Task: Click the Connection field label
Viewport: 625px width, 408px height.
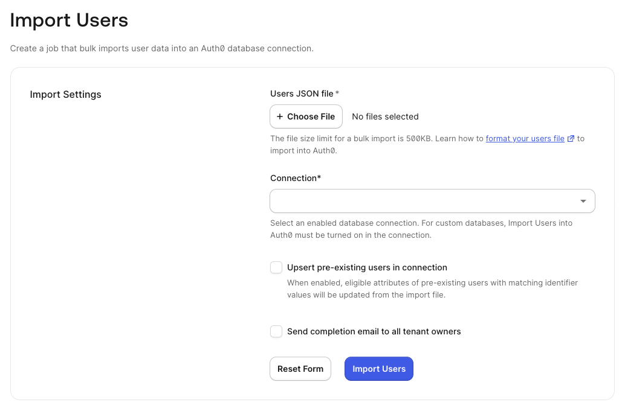Action: click(296, 178)
